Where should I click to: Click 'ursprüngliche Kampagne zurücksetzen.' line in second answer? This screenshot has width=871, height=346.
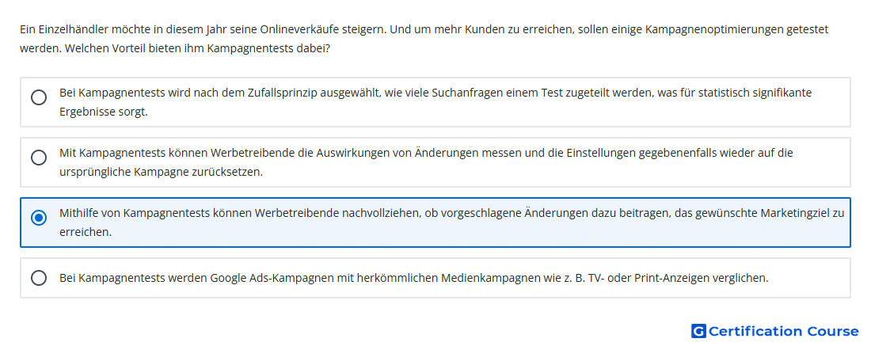[x=161, y=172]
